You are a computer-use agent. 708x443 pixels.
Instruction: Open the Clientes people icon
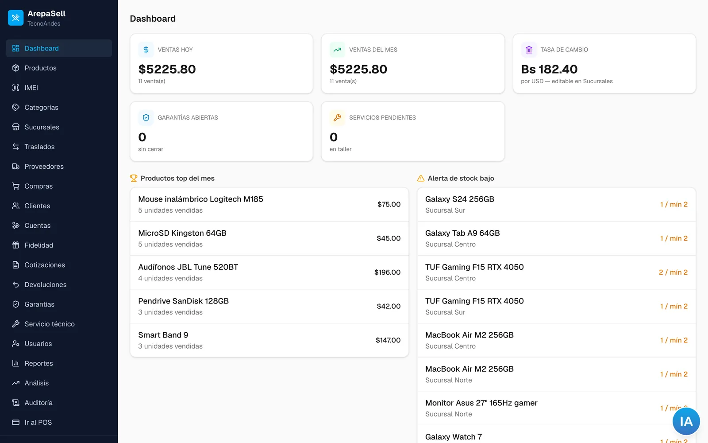[16, 206]
